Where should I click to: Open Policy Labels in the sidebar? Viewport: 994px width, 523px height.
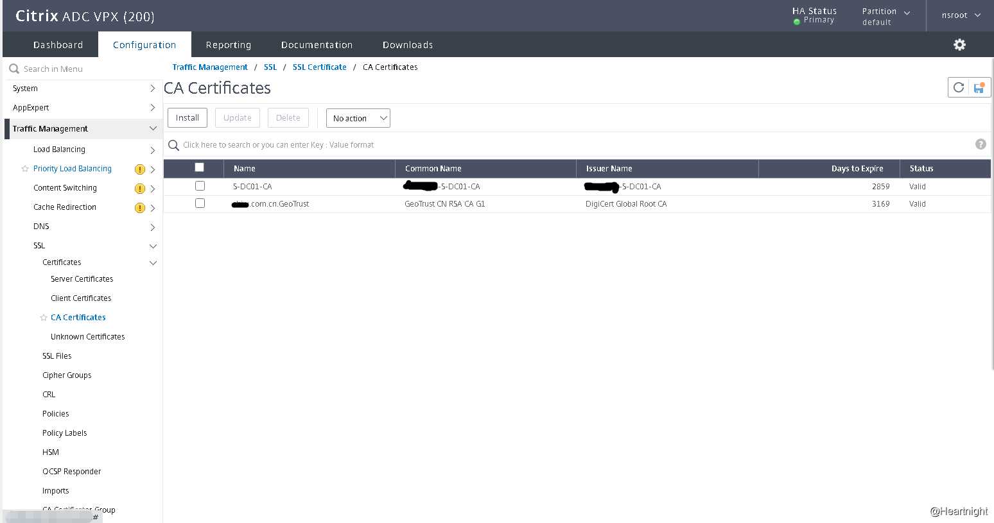tap(65, 433)
